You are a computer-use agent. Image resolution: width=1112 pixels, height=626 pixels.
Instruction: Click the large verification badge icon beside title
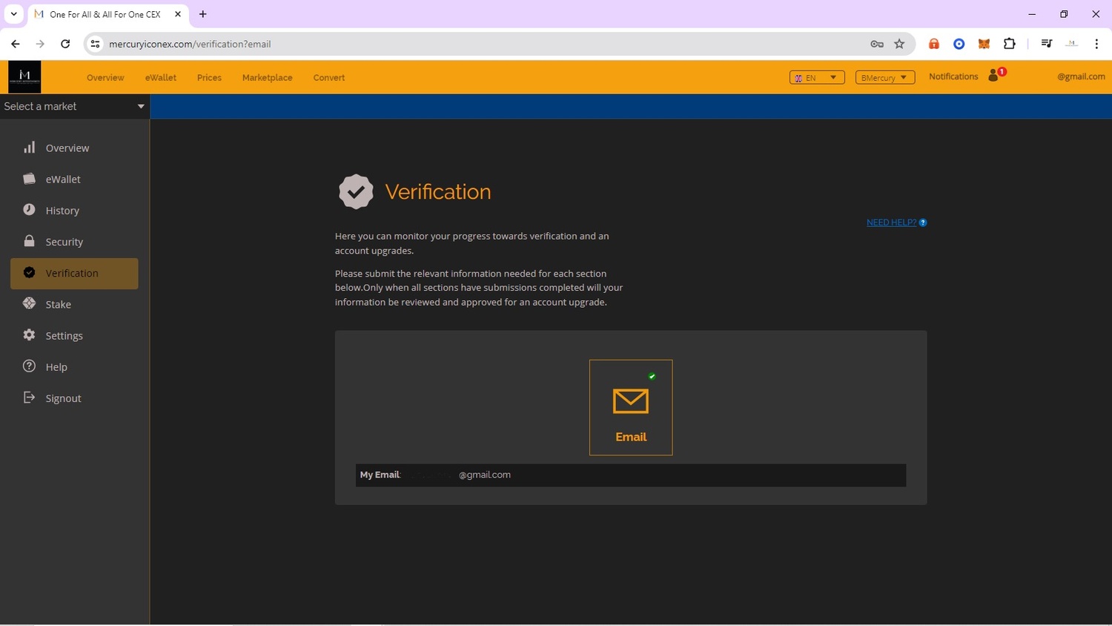click(x=356, y=192)
